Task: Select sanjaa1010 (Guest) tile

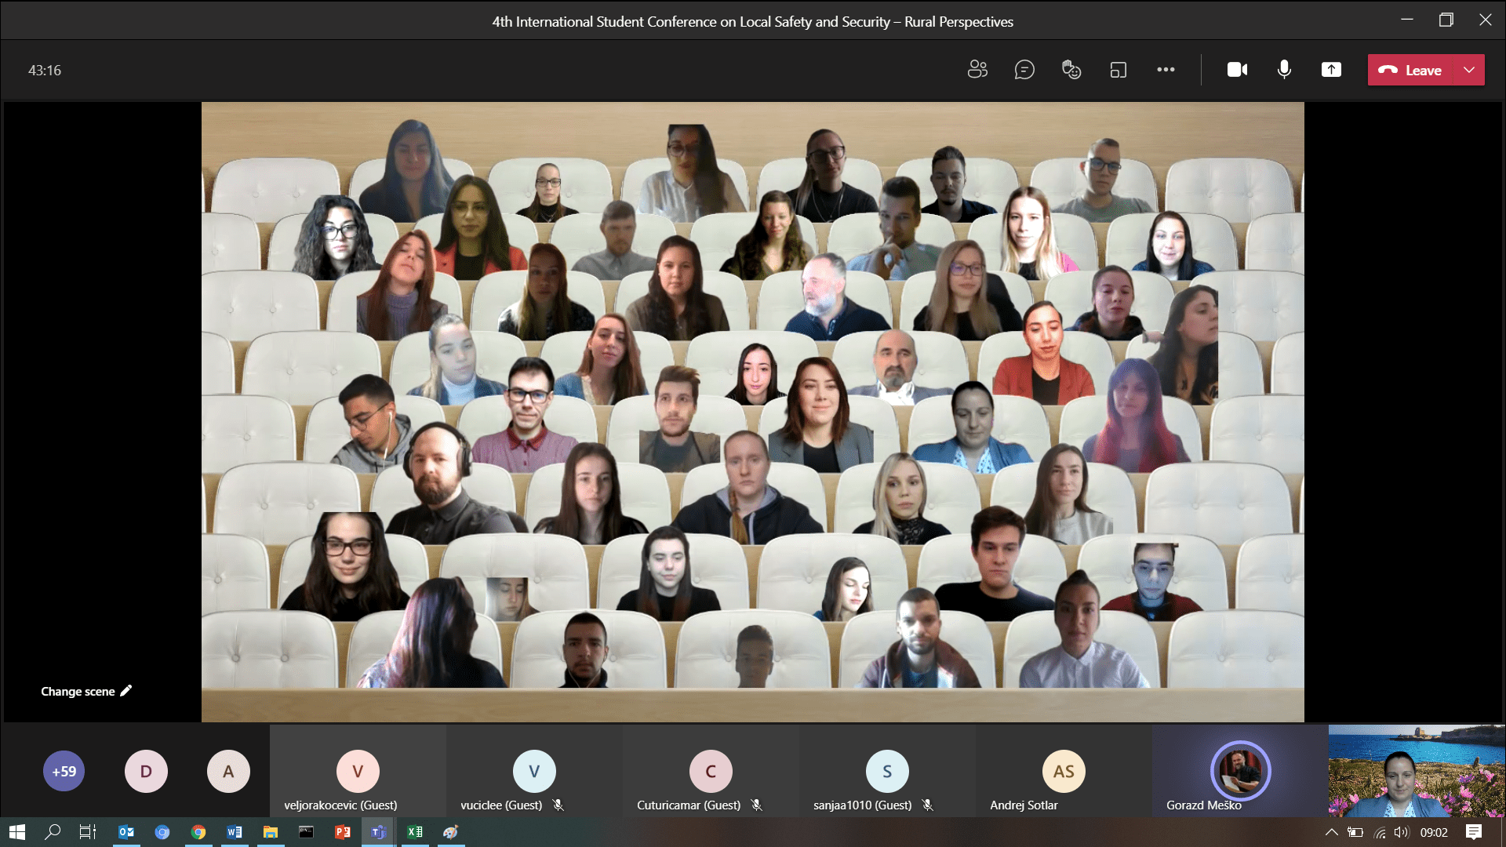Action: [x=887, y=771]
